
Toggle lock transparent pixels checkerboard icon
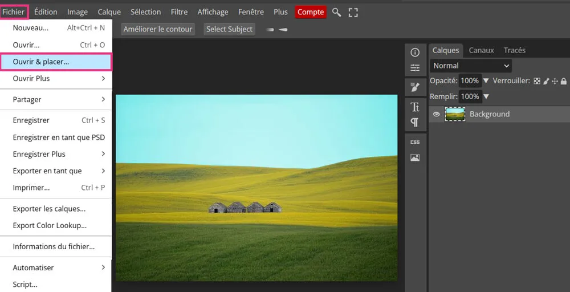click(537, 81)
